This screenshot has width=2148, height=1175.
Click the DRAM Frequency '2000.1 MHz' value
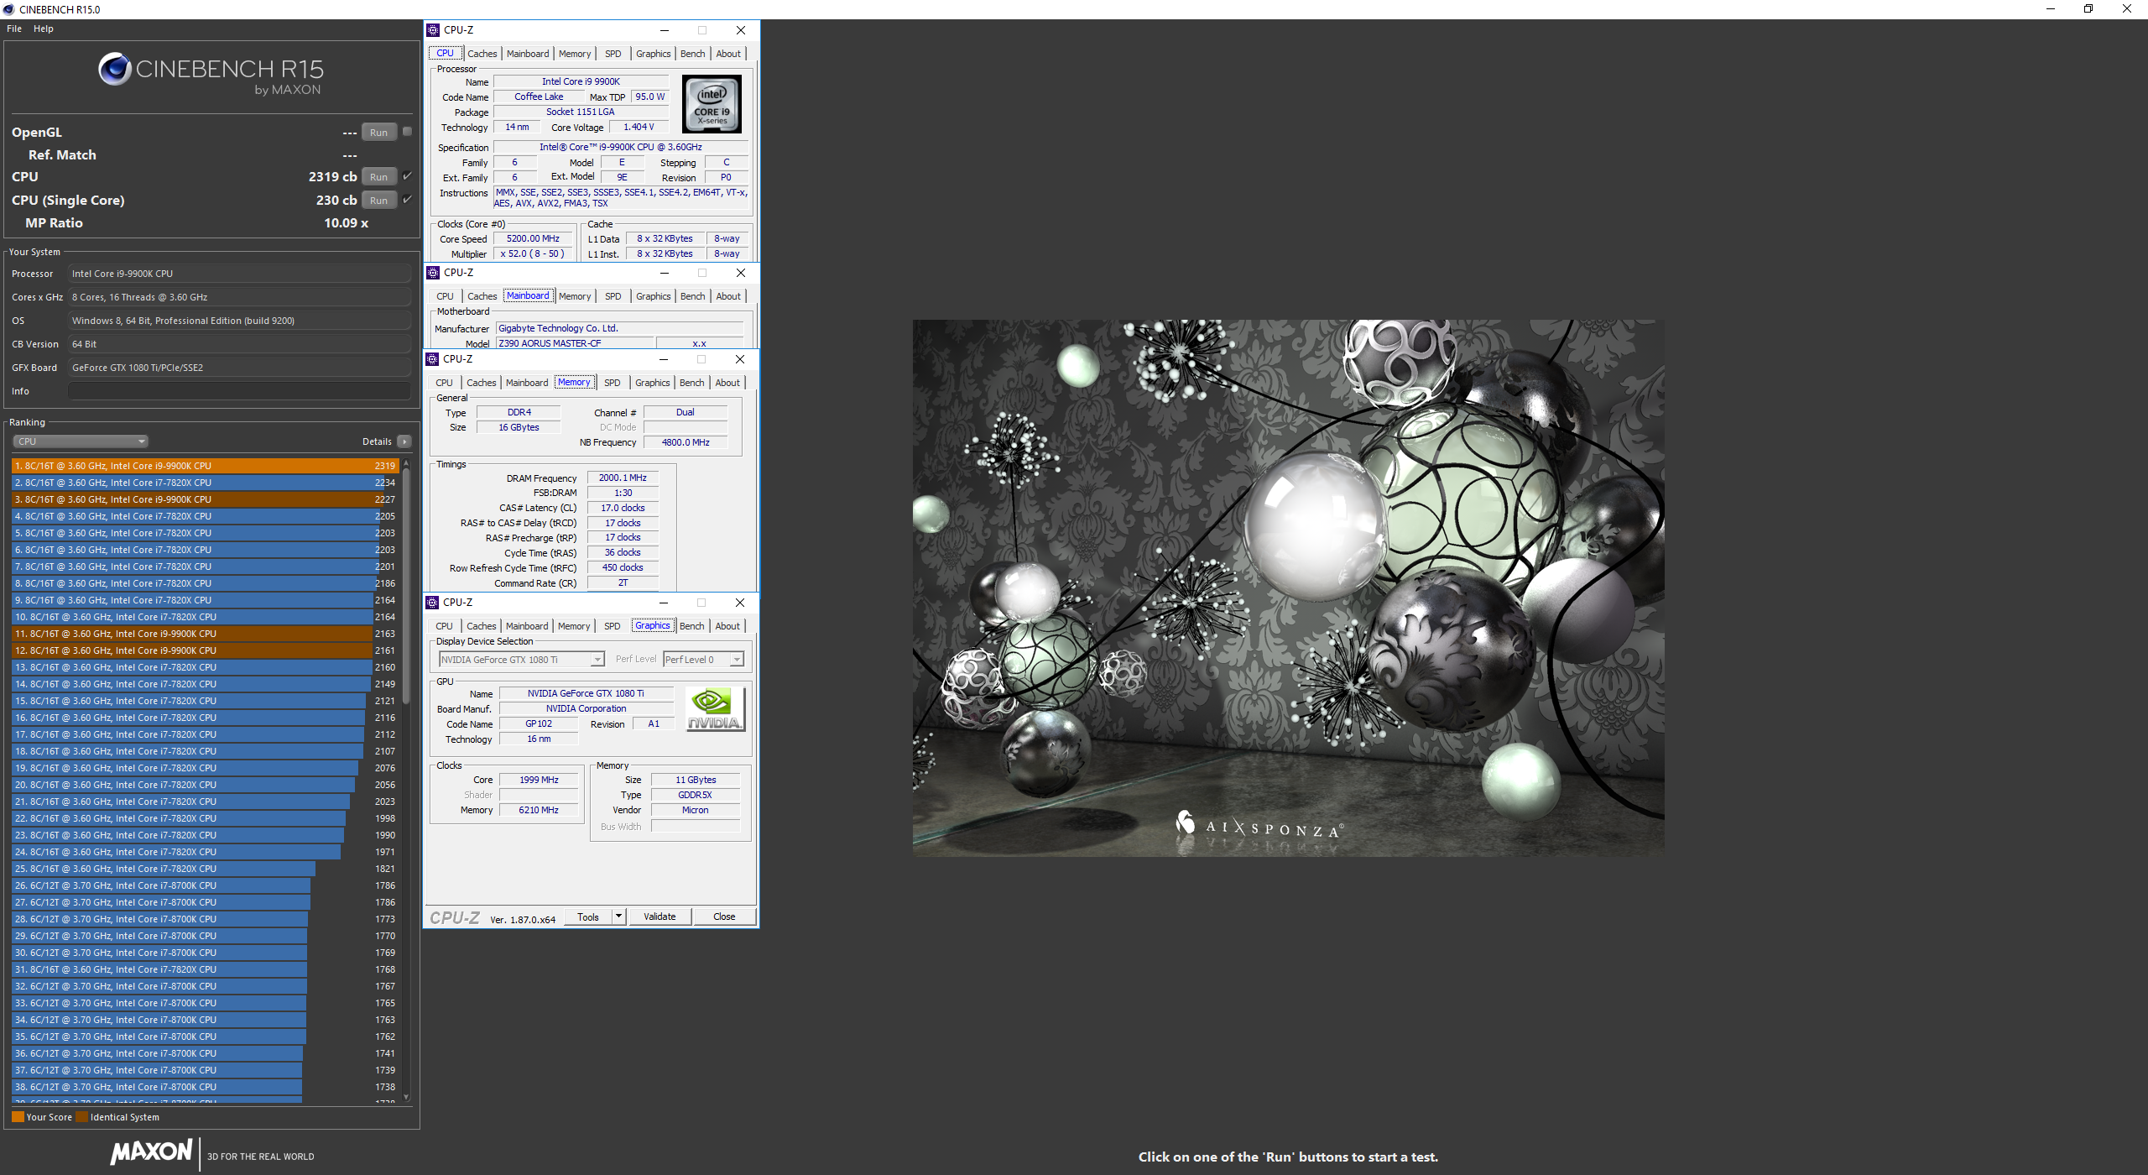coord(623,478)
